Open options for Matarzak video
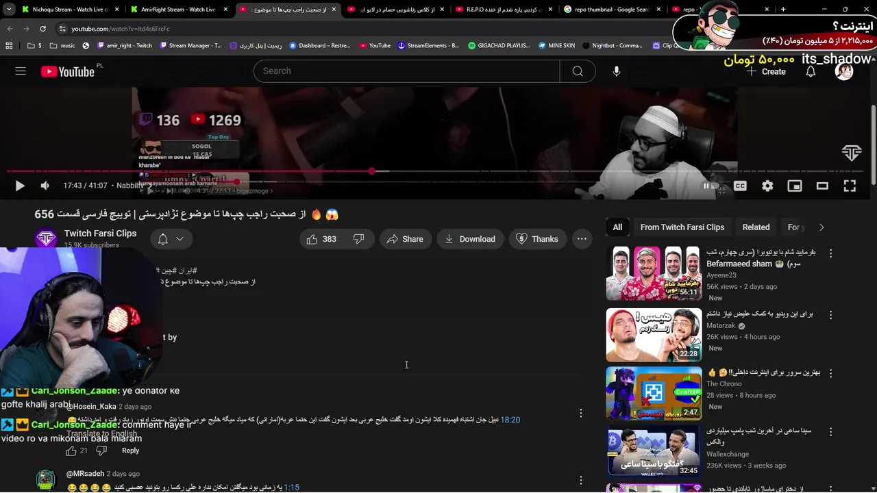The width and height of the screenshot is (877, 493). click(x=830, y=315)
